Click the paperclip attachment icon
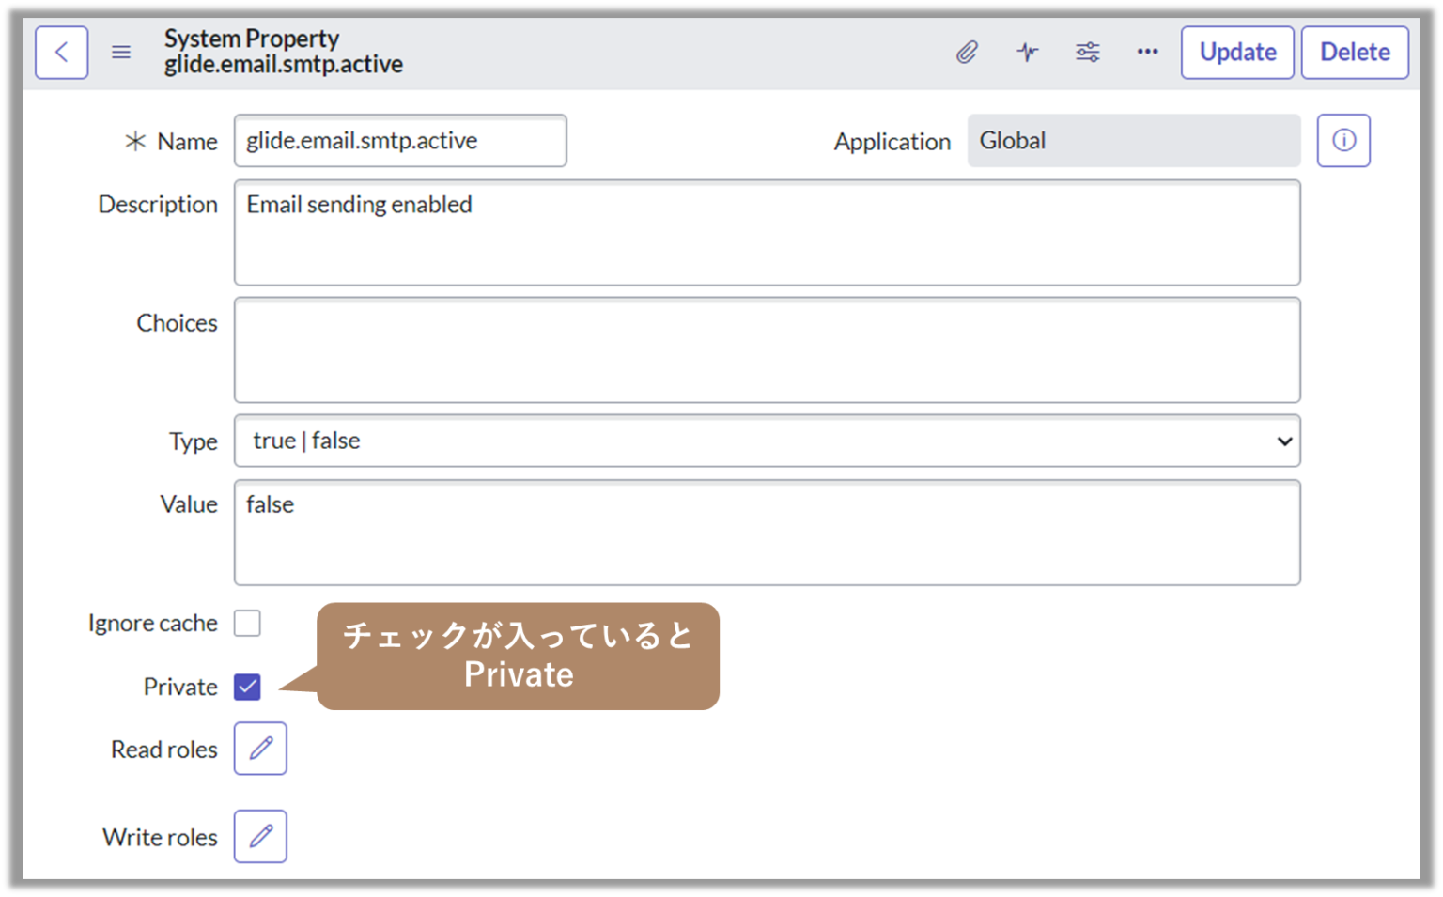Viewport: 1443px width, 897px height. click(968, 53)
